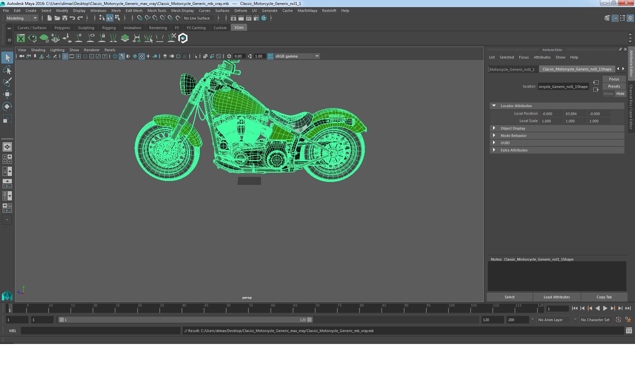Expand the Node Behavior section
Image resolution: width=635 pixels, height=383 pixels.
[x=494, y=136]
